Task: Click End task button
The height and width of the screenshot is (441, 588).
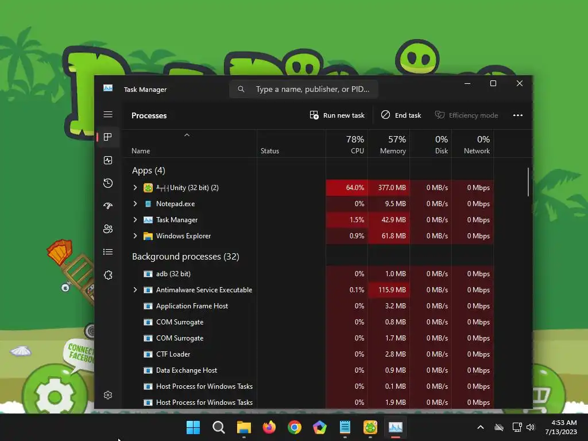Action: [401, 115]
